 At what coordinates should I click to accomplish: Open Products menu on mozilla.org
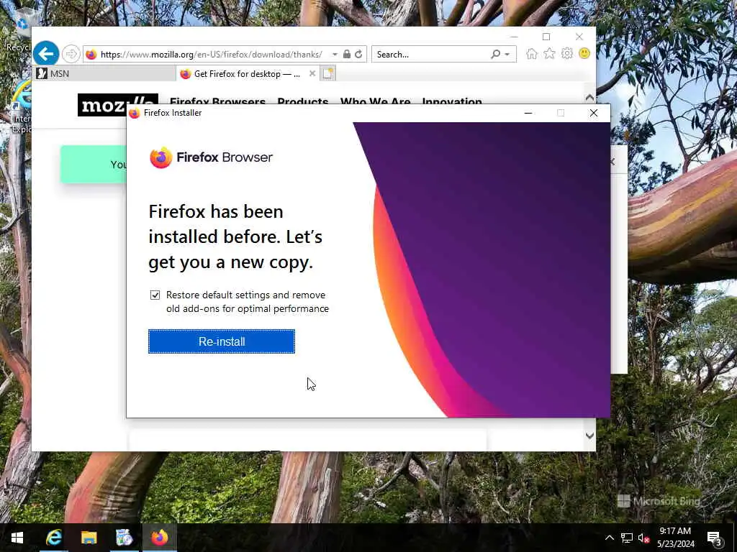(x=303, y=101)
